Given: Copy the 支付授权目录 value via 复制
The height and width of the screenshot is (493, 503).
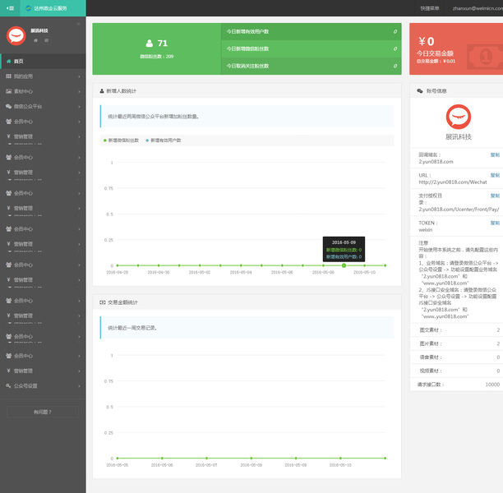Looking at the screenshot, I should (495, 196).
